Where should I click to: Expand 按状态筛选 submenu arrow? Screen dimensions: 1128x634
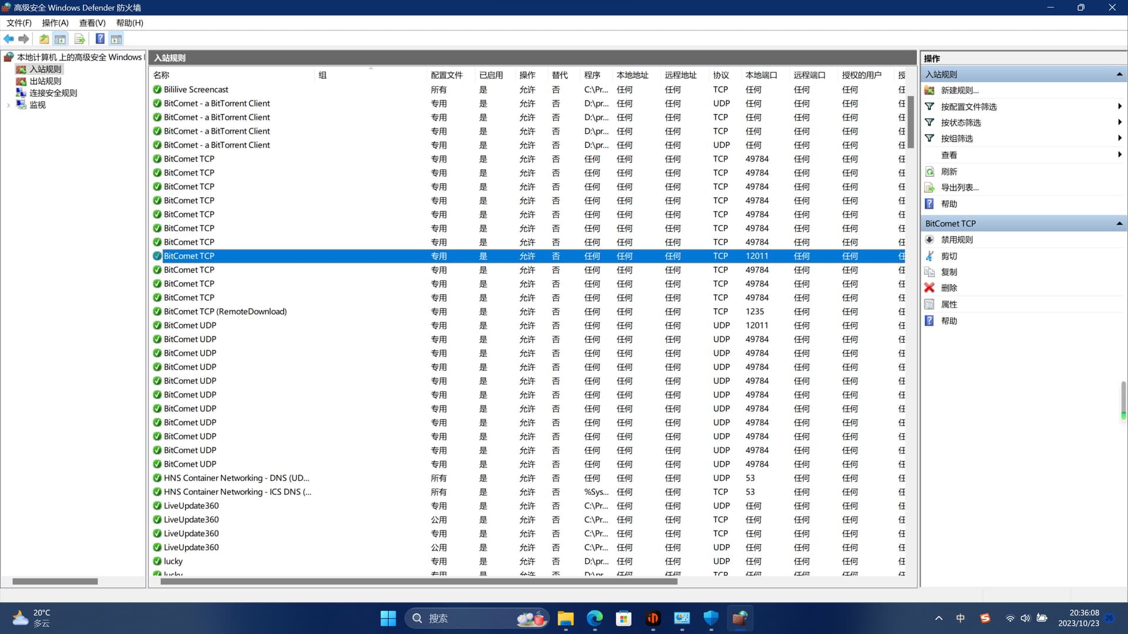click(x=1120, y=122)
